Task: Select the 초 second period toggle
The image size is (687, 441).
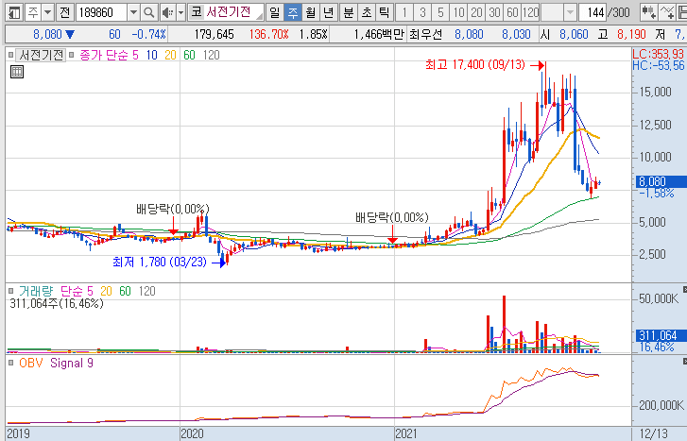Action: click(367, 12)
